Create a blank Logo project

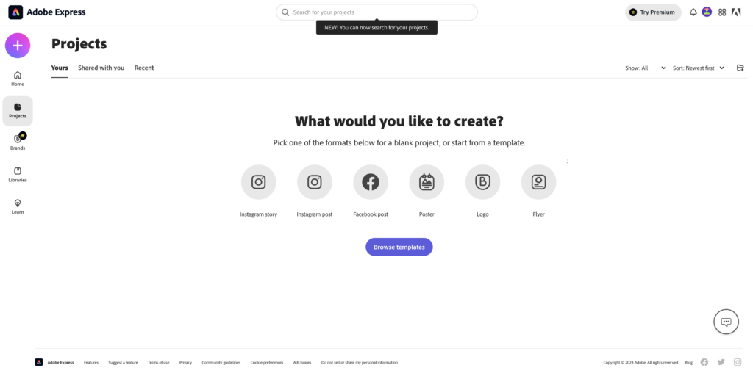click(x=482, y=182)
